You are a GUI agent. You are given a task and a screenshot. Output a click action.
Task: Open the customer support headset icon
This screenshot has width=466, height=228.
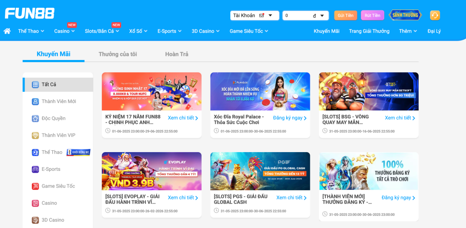[x=435, y=15]
